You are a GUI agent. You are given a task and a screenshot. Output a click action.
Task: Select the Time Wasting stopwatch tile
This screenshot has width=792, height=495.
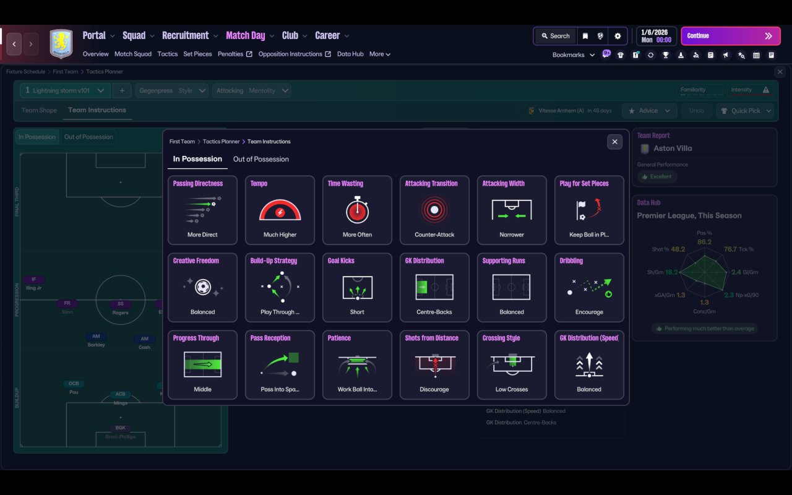357,210
